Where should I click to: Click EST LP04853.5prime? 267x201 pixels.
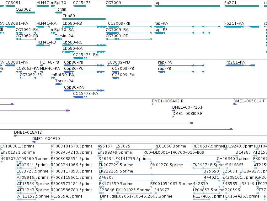[x=208, y=190]
